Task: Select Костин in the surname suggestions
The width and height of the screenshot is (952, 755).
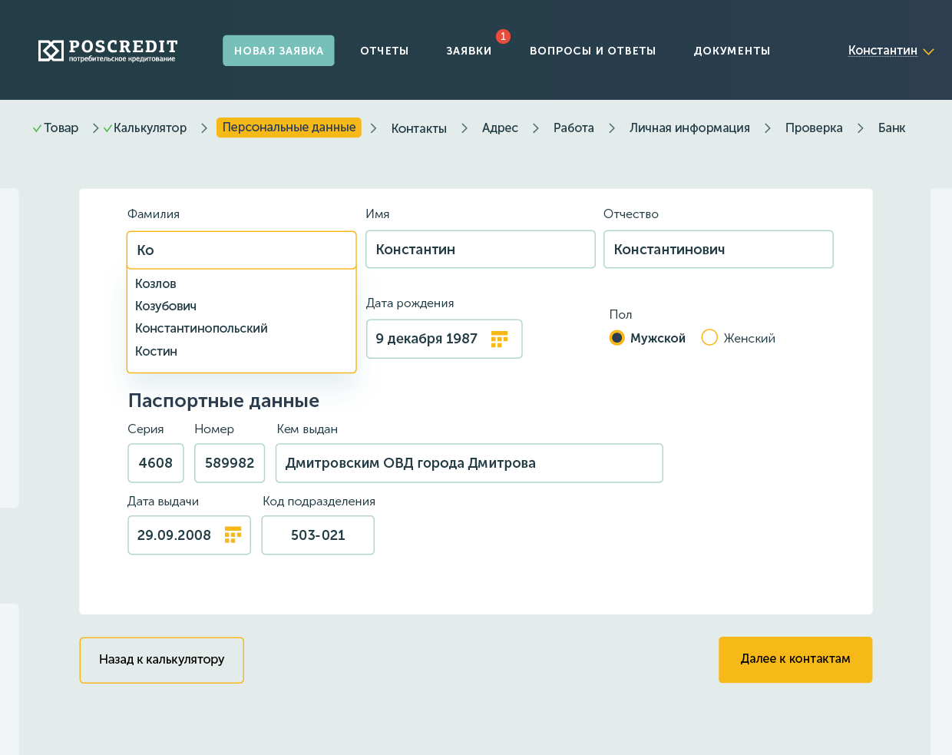Action: (156, 351)
